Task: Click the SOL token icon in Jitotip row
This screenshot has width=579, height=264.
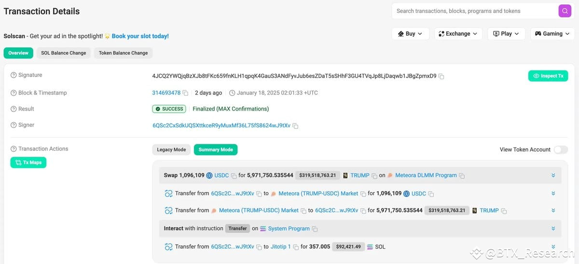Action: point(370,247)
